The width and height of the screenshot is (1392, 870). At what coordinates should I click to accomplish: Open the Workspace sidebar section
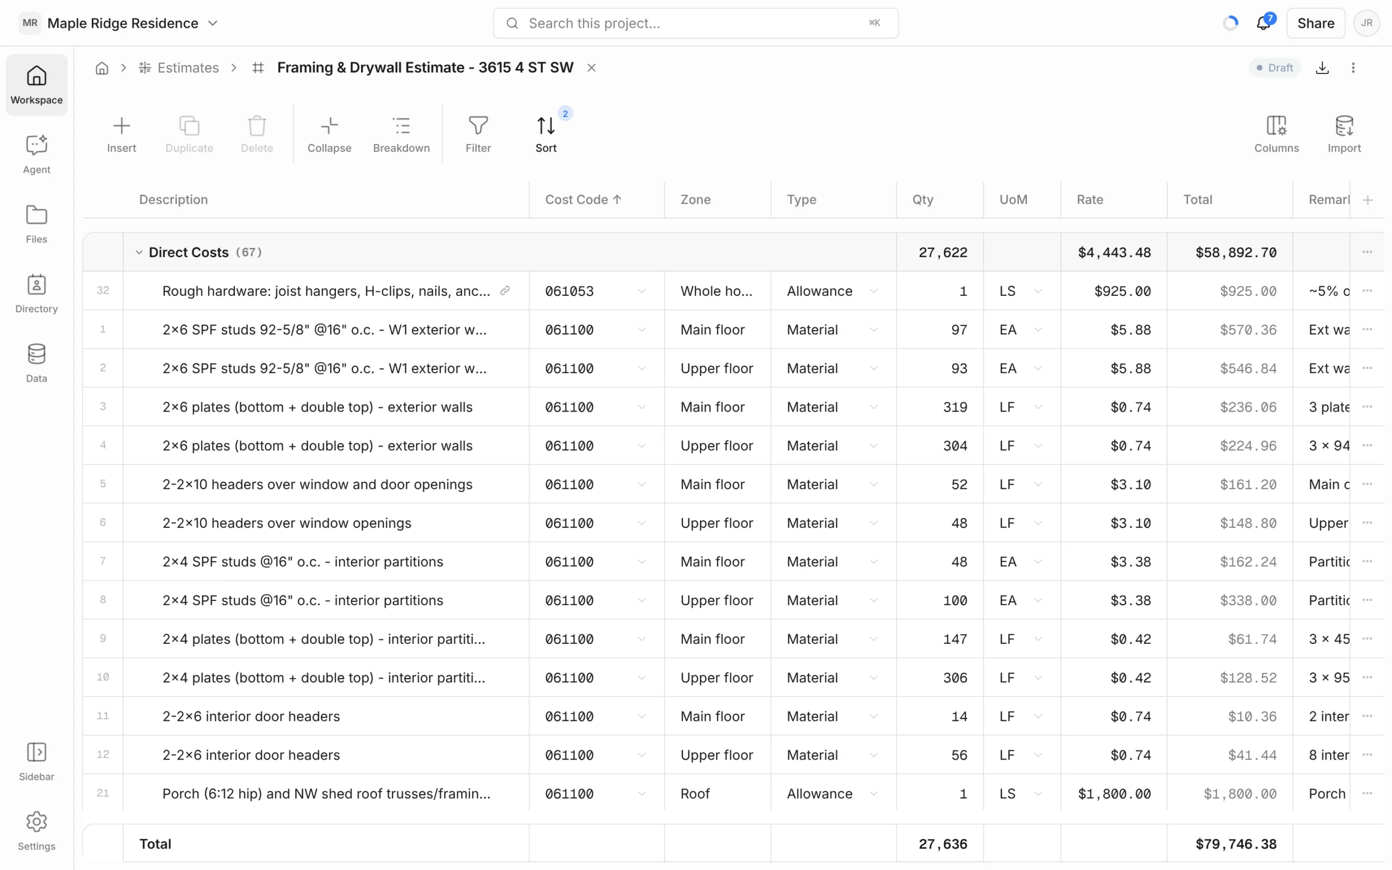coord(36,85)
